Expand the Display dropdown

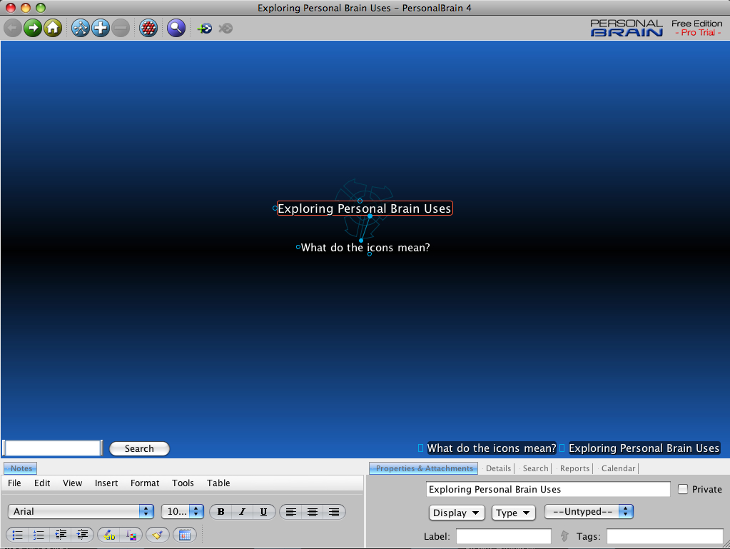point(457,513)
